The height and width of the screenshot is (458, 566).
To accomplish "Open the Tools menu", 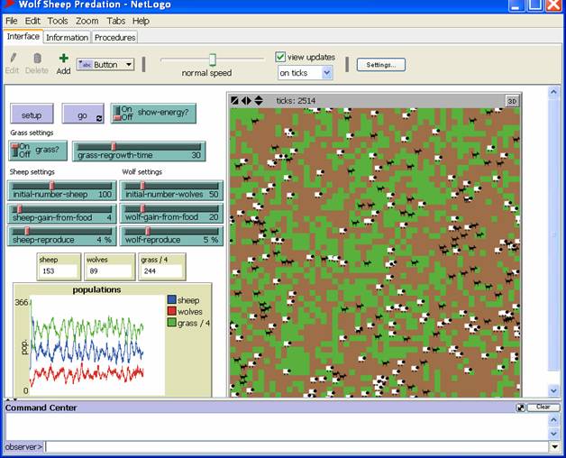I will point(58,21).
